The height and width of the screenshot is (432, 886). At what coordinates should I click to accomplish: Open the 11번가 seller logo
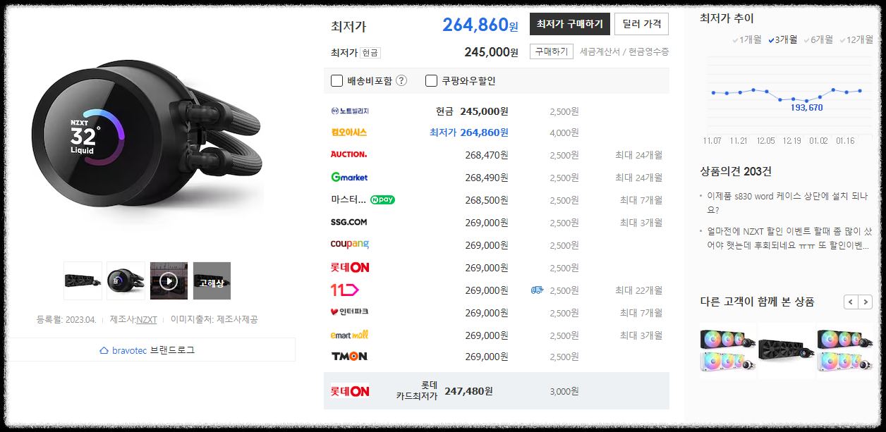click(x=345, y=290)
